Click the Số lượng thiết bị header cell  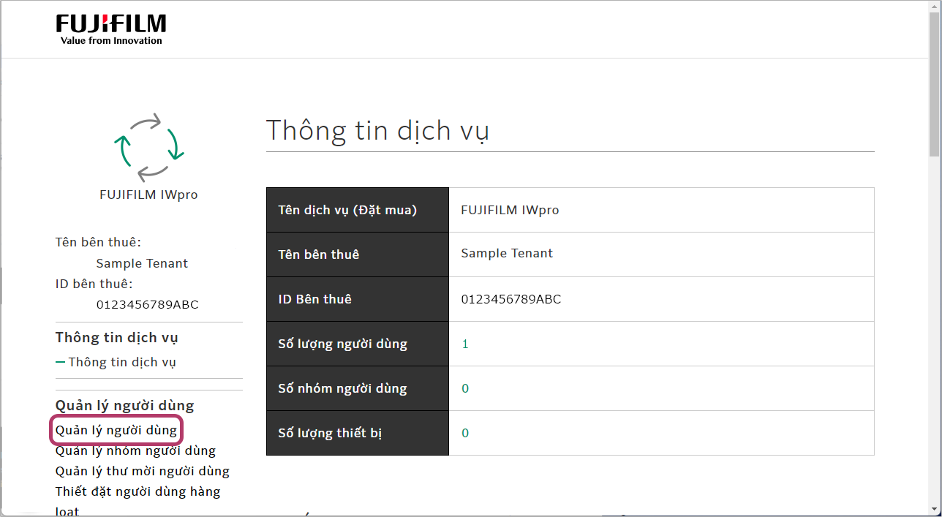click(358, 433)
